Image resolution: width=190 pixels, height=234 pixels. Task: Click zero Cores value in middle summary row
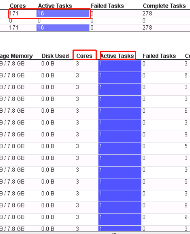click(x=11, y=20)
